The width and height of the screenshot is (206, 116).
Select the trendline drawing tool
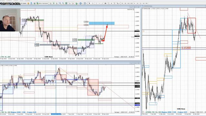coord(102,3)
